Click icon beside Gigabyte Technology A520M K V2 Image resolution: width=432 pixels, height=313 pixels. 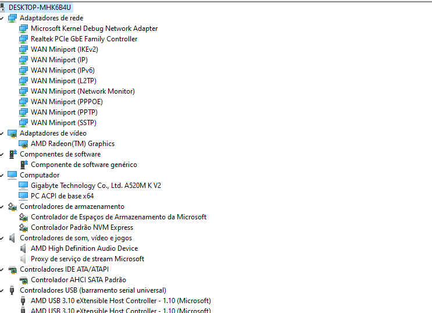click(23, 186)
